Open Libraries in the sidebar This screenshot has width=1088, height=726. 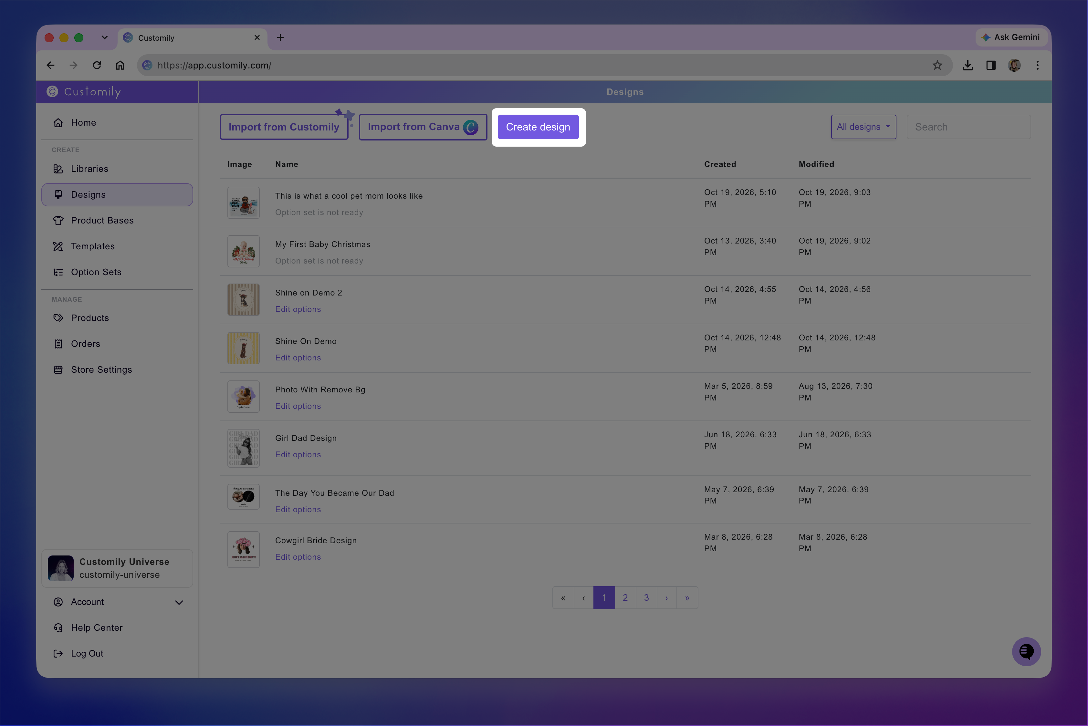pyautogui.click(x=117, y=169)
